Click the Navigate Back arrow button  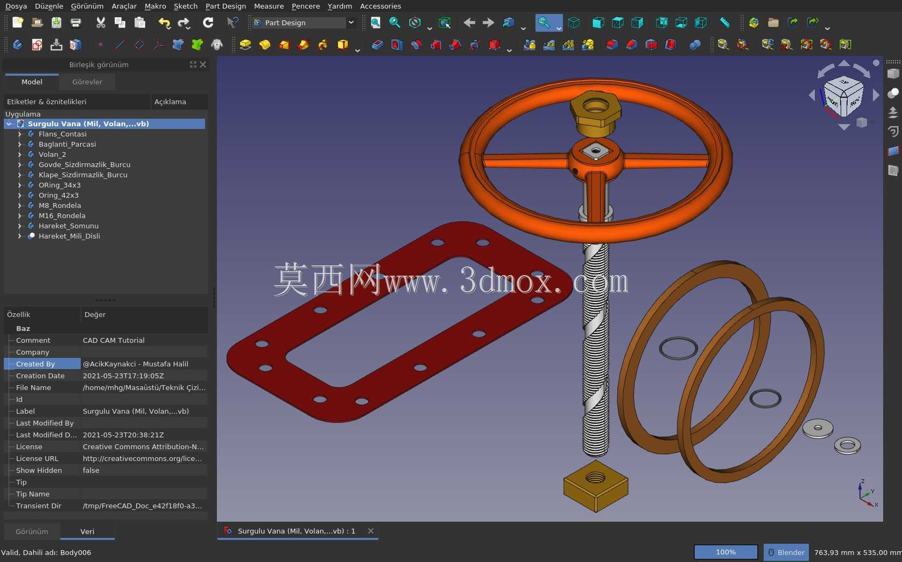469,23
